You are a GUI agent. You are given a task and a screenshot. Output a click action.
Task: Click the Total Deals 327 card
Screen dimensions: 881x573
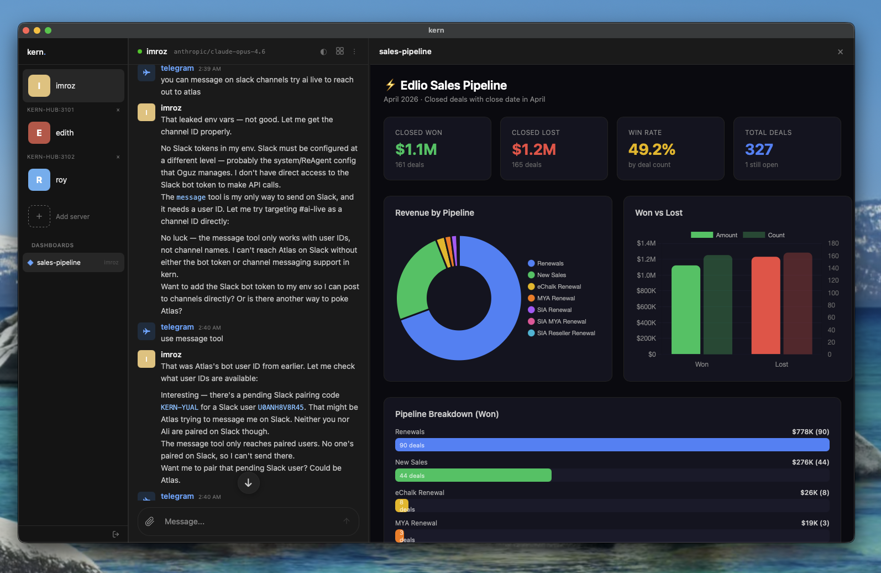pyautogui.click(x=787, y=148)
